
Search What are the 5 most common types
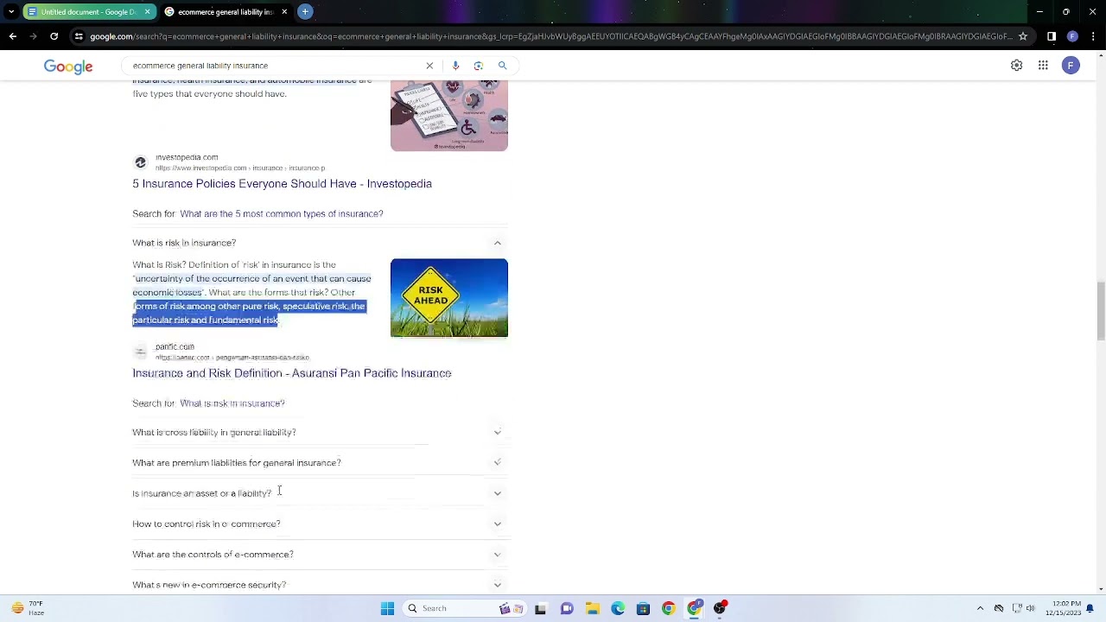(x=281, y=214)
